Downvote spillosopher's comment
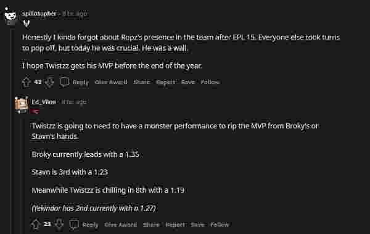 pyautogui.click(x=49, y=82)
